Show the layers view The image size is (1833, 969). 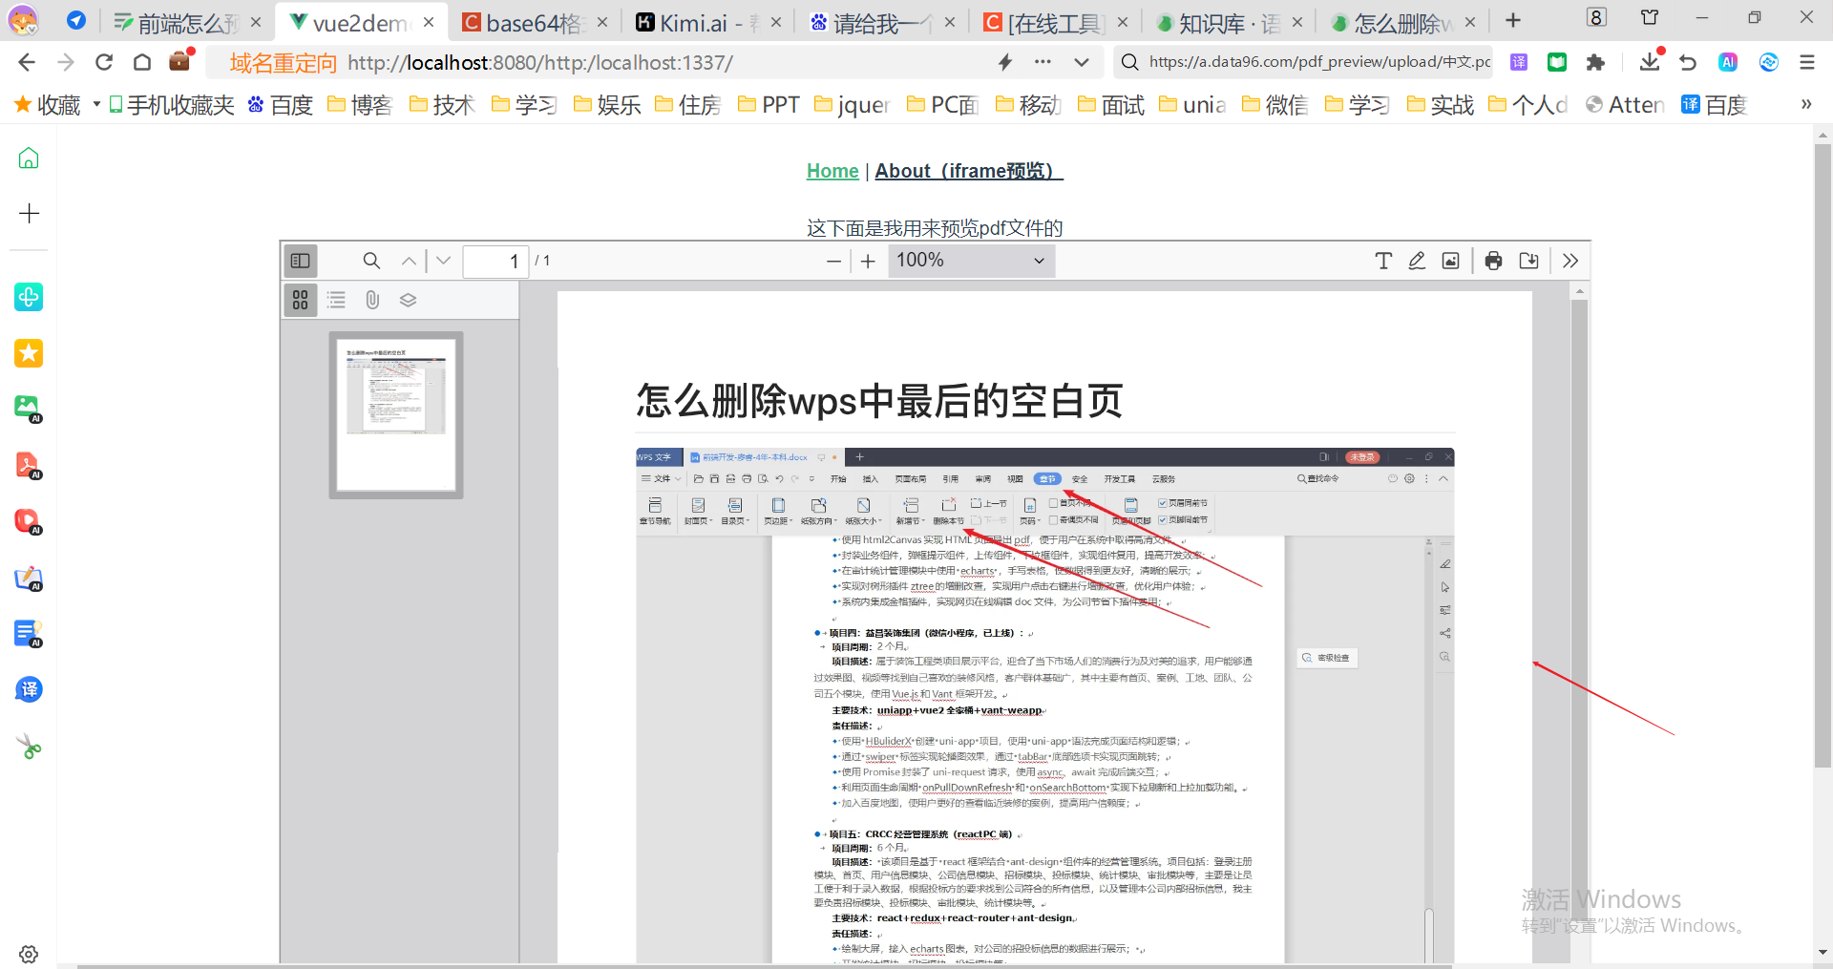[x=408, y=300]
